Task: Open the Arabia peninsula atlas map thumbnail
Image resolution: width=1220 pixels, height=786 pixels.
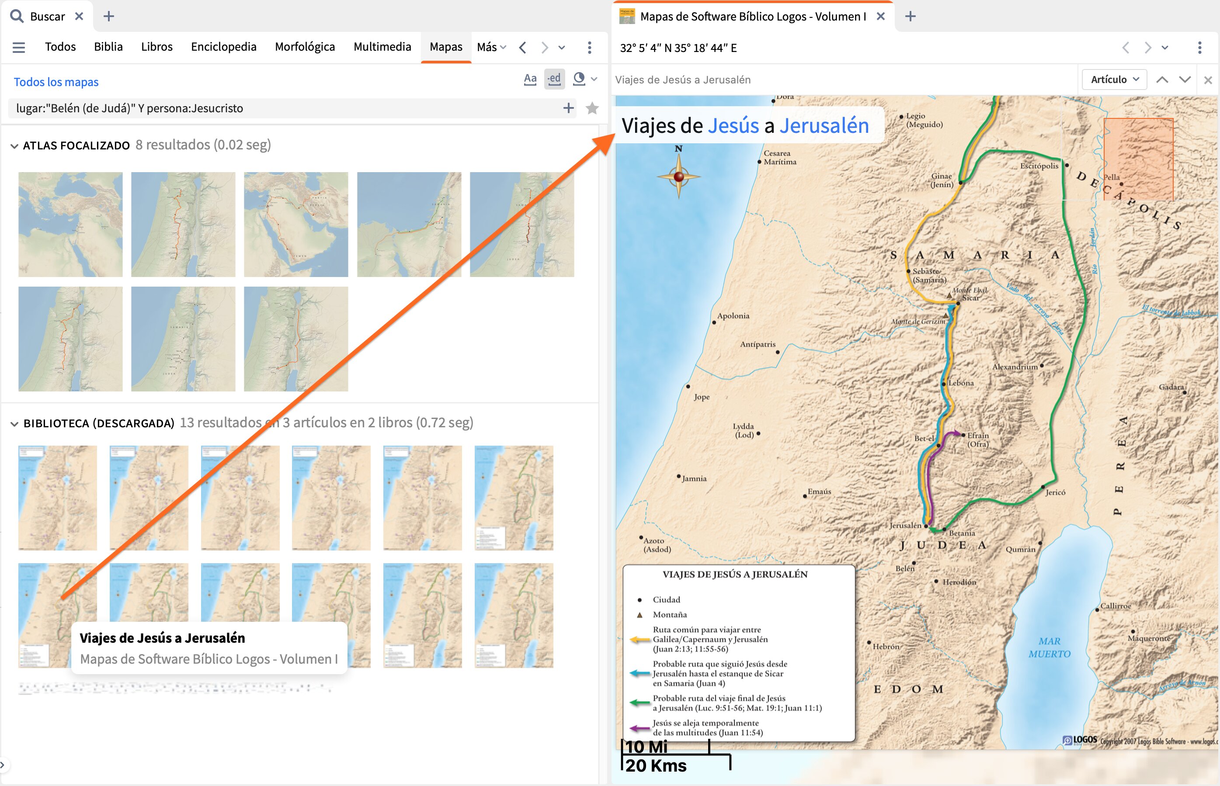Action: tap(296, 225)
